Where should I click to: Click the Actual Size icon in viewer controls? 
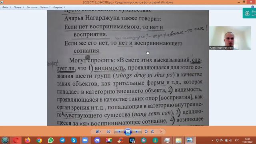(x=108, y=132)
